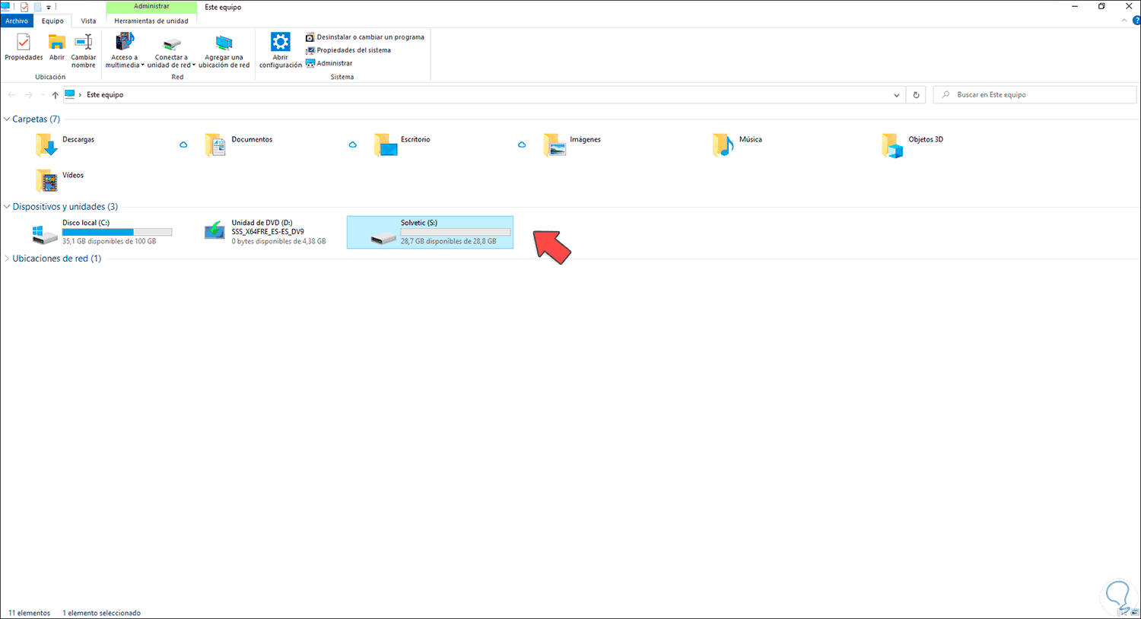The image size is (1141, 619).
Task: Click the back navigation arrow
Action: click(11, 95)
